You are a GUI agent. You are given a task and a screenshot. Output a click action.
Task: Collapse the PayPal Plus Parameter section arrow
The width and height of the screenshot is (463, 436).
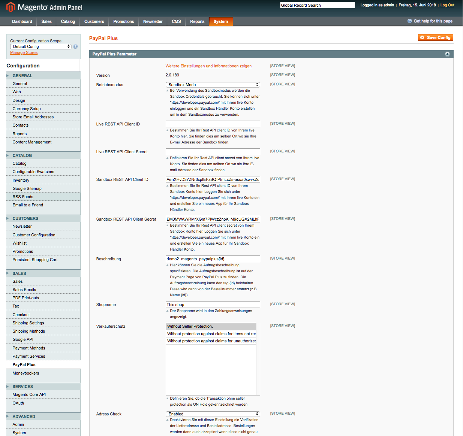[x=447, y=54]
